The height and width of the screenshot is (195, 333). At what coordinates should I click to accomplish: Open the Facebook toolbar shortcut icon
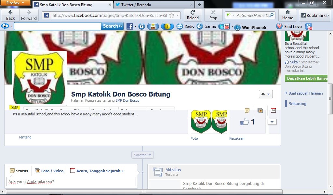click(129, 26)
